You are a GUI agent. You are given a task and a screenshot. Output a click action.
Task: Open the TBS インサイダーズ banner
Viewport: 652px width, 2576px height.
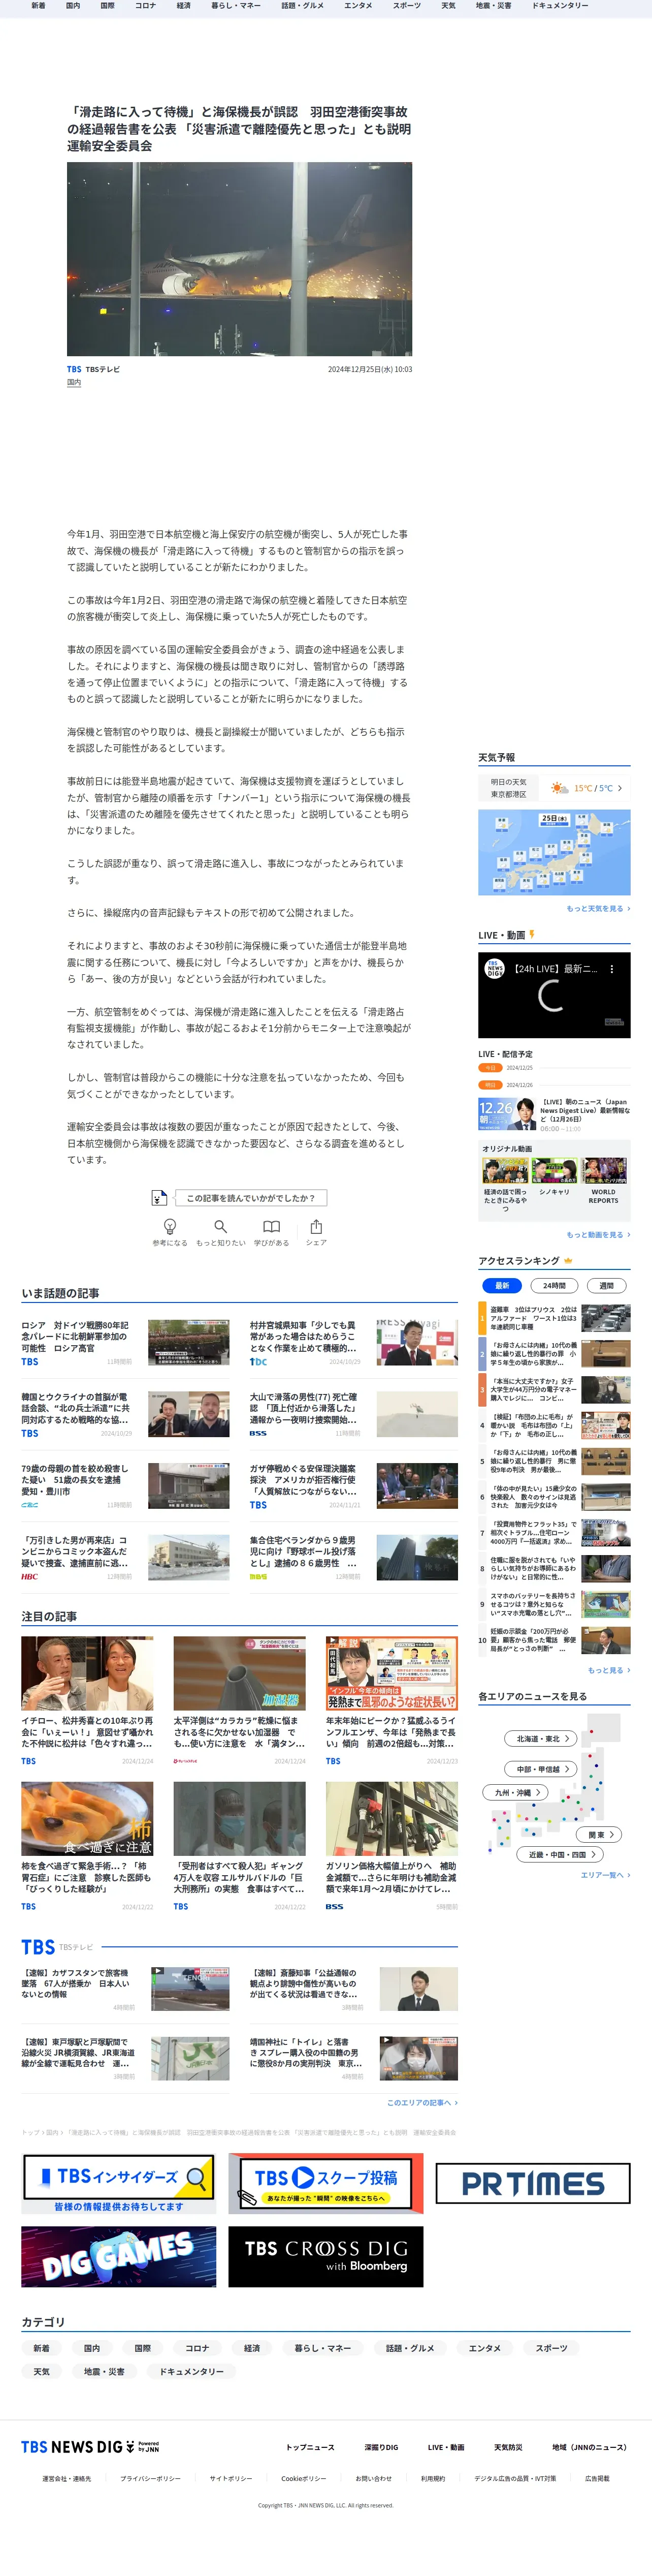[119, 2183]
